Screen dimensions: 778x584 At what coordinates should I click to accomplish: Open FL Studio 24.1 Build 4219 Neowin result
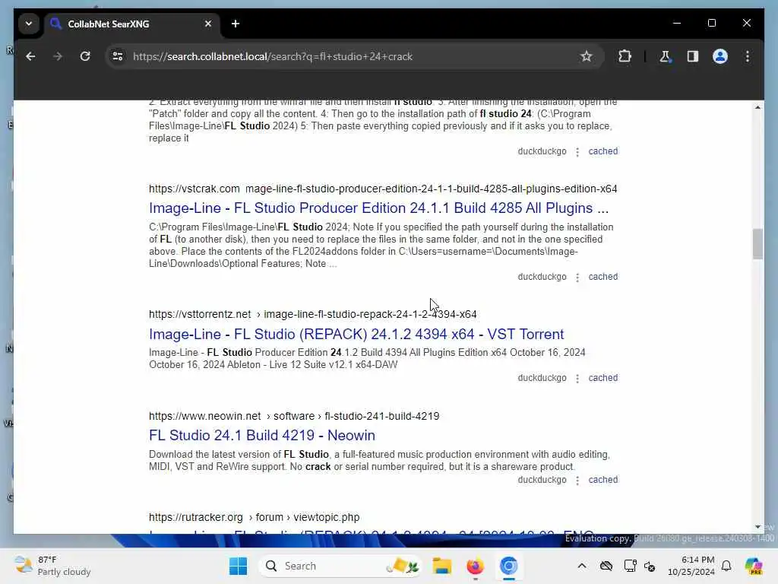tap(262, 436)
